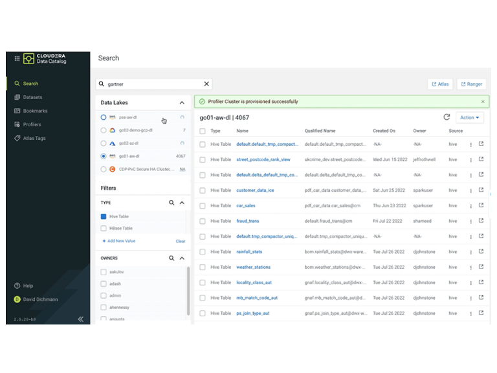Sort by the Created On column header
The image size is (497, 373).
tap(384, 131)
